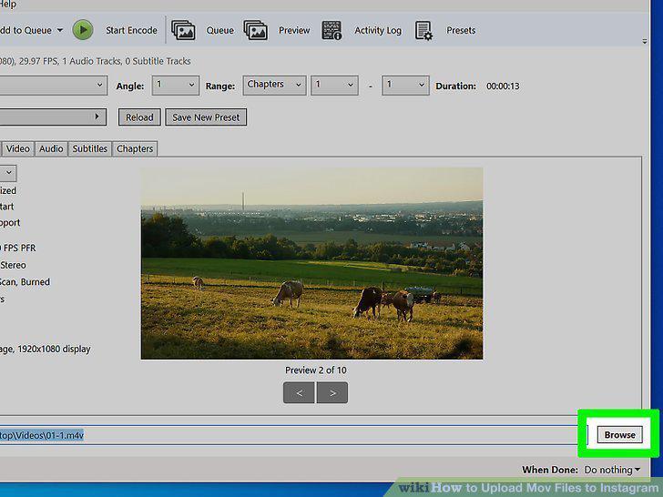This screenshot has width=663, height=497.
Task: Open the Range Chapters dropdown
Action: (x=274, y=85)
